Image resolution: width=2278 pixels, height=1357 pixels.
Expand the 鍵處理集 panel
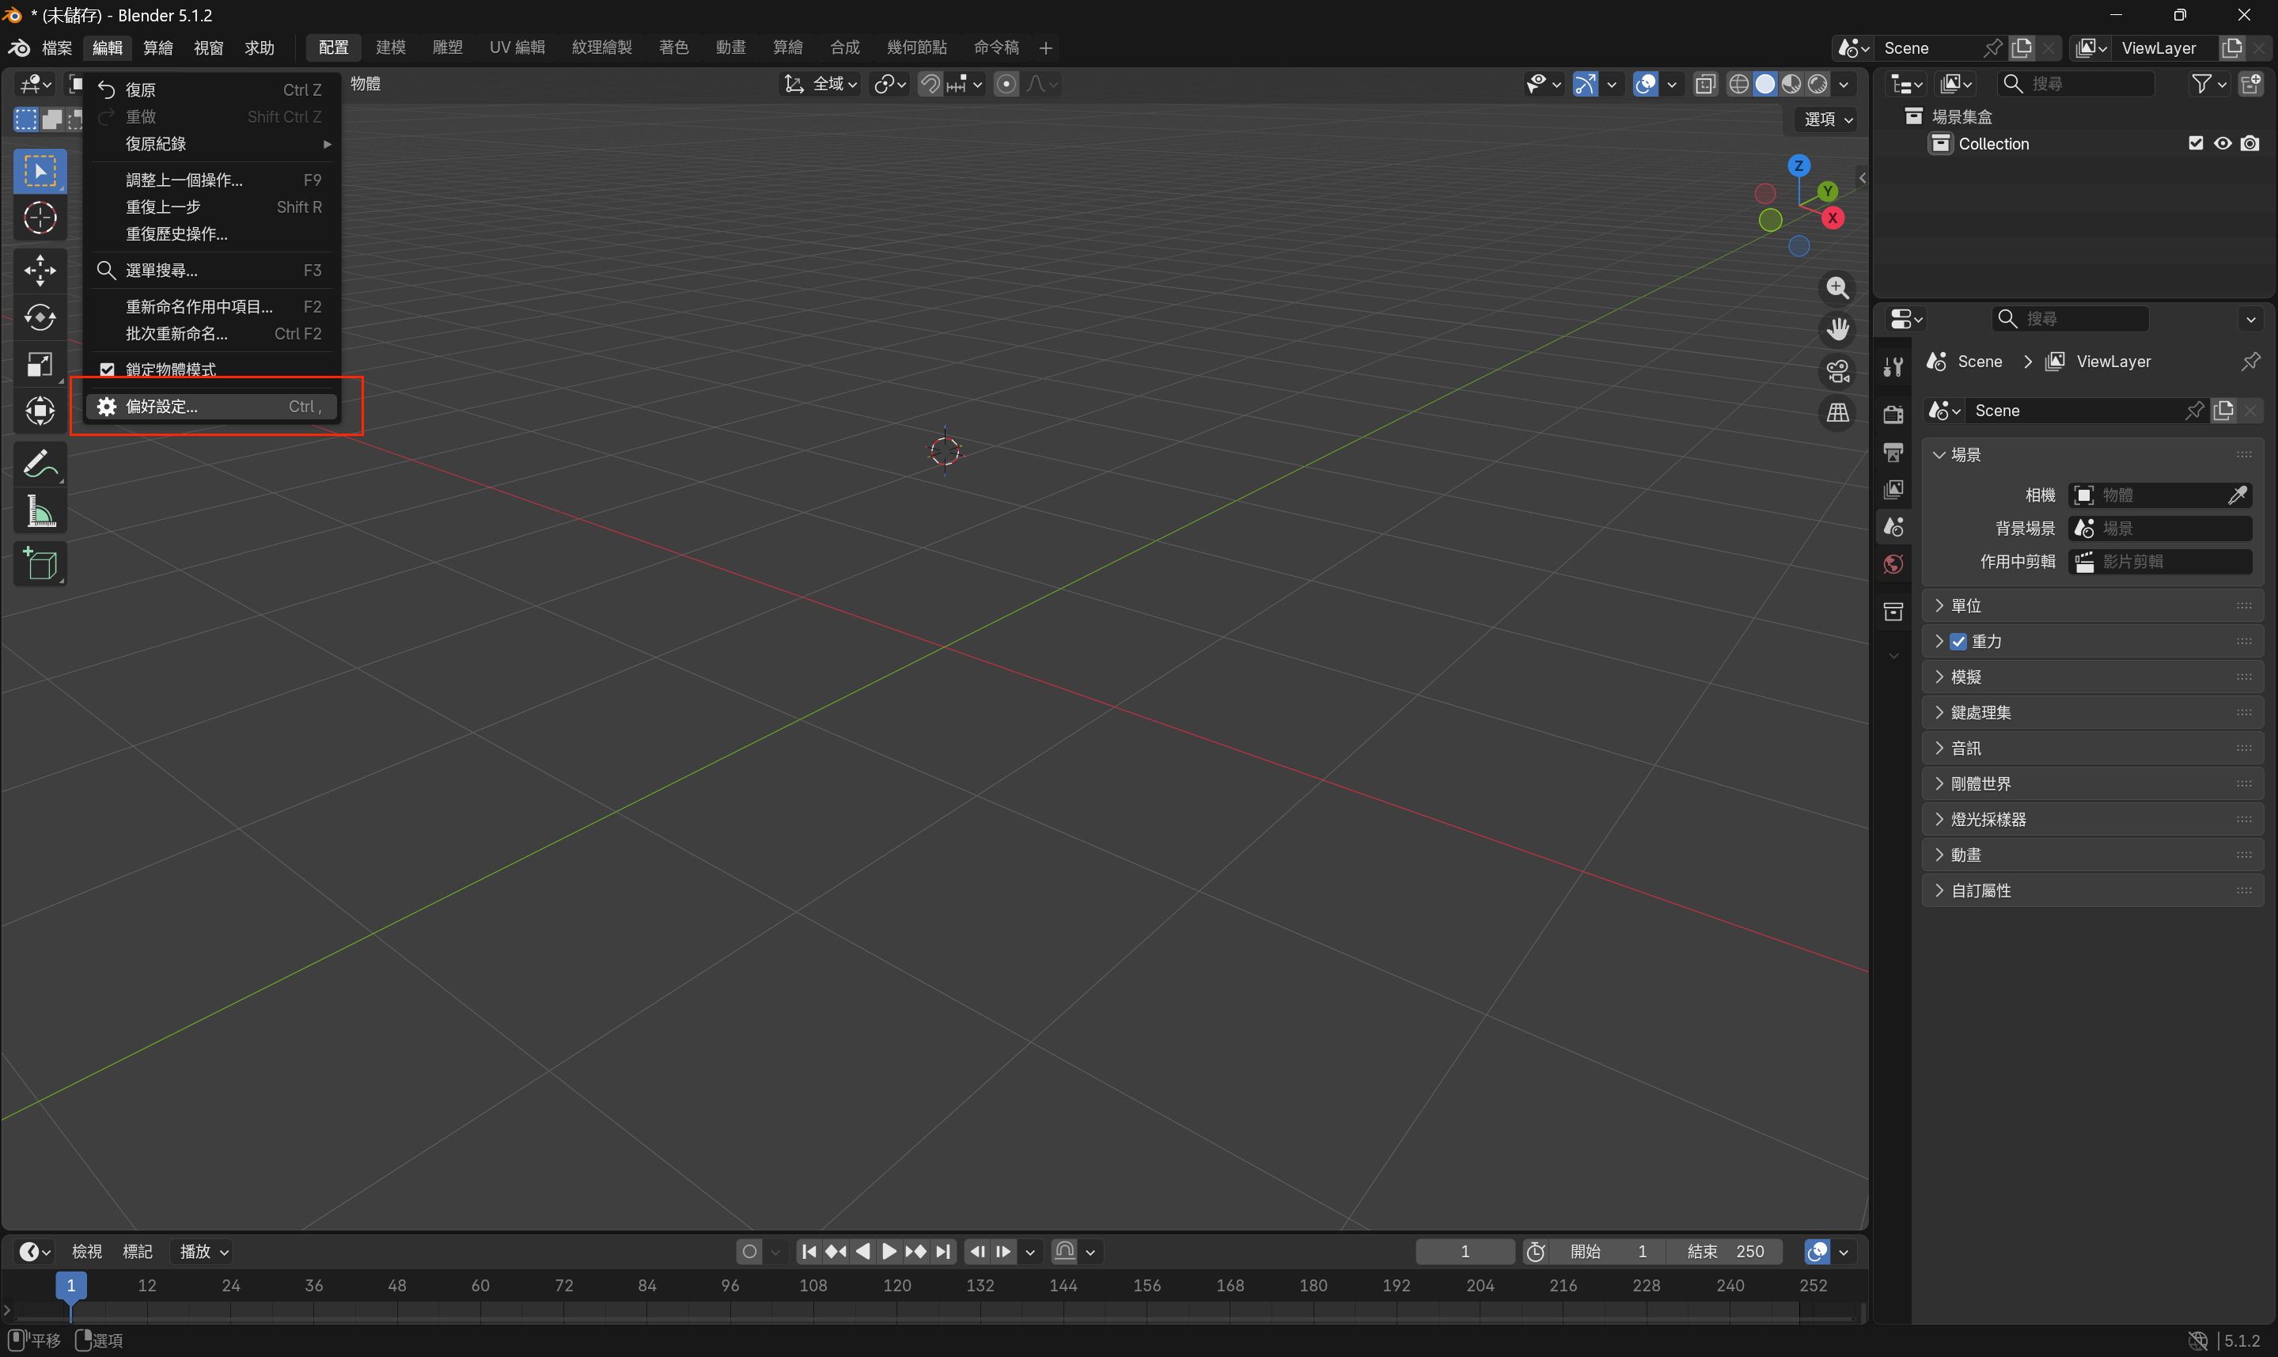pos(2091,712)
